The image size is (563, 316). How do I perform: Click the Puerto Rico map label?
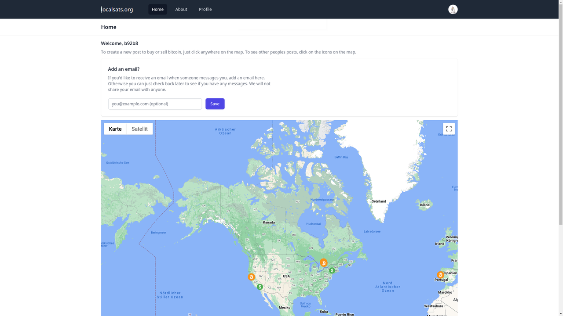344,314
